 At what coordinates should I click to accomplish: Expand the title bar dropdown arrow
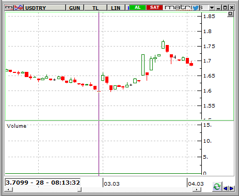(212, 8)
